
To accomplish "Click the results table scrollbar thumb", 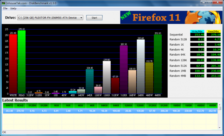I will coord(219,108).
